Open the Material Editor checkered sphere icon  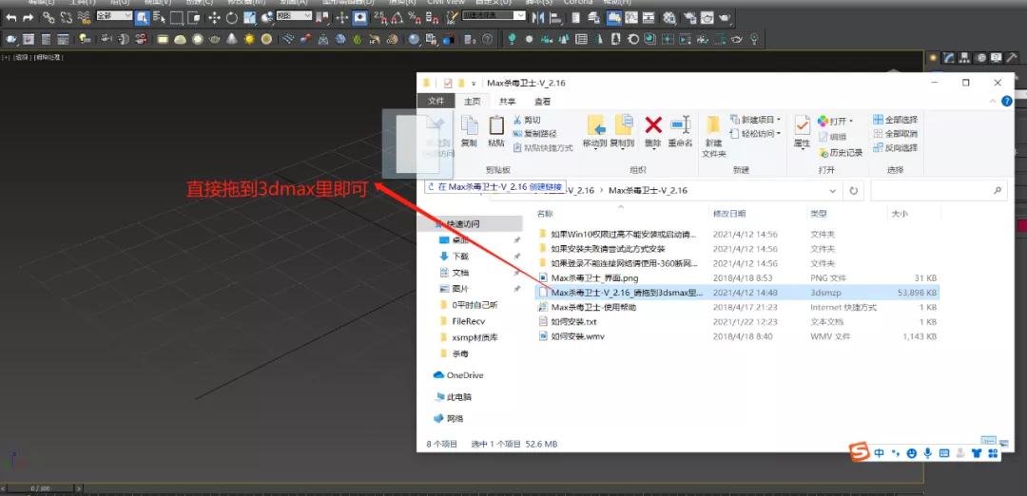coord(669,18)
